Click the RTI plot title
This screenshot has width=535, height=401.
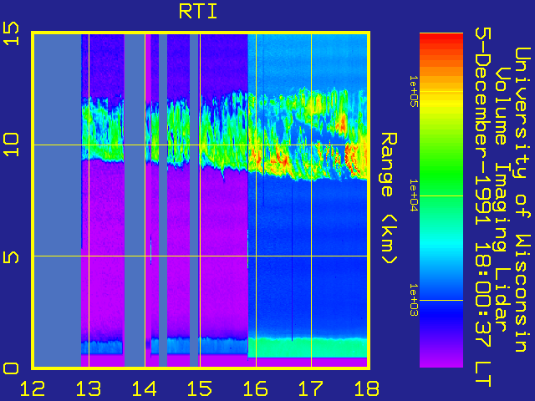click(198, 12)
